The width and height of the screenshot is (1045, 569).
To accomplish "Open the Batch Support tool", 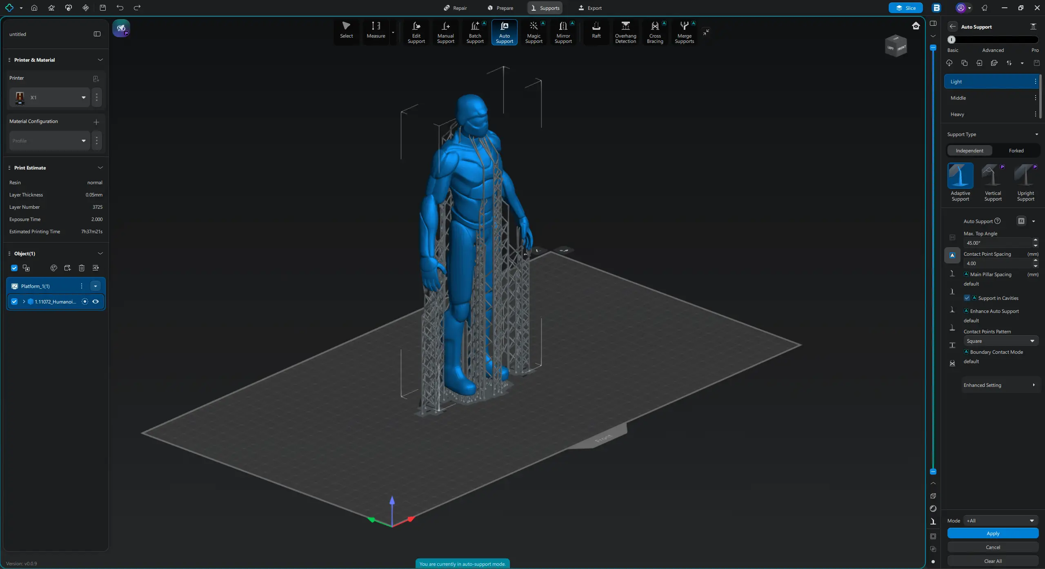I will 475,32.
